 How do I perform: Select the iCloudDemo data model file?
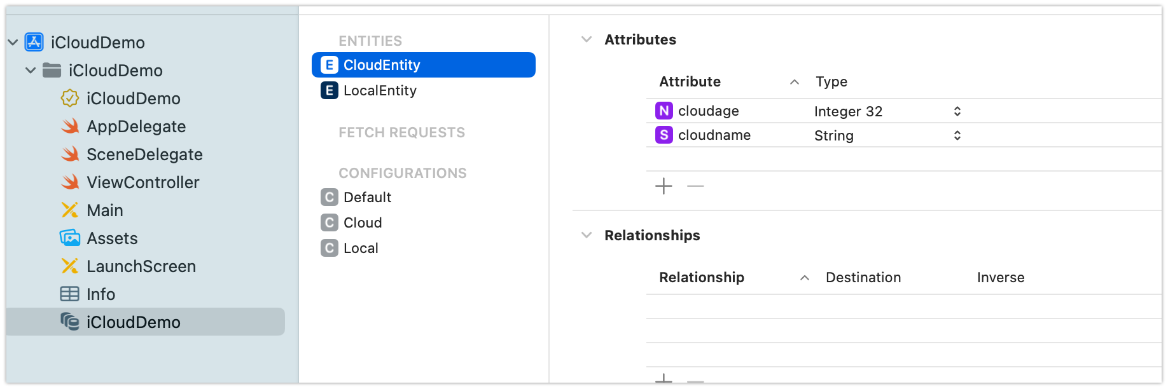(x=133, y=322)
